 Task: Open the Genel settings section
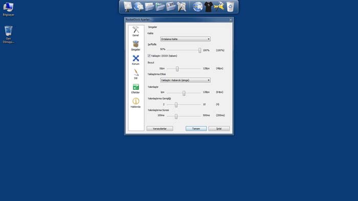tap(136, 31)
